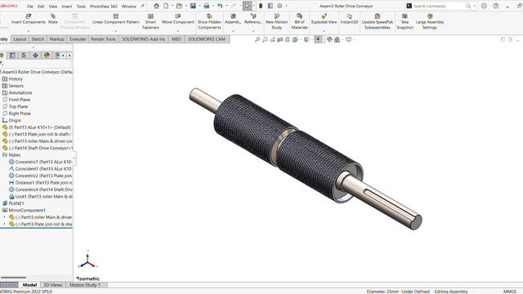Switch to the ConfigurationManager tab icon
This screenshot has width=523, height=294.
tap(24, 56)
